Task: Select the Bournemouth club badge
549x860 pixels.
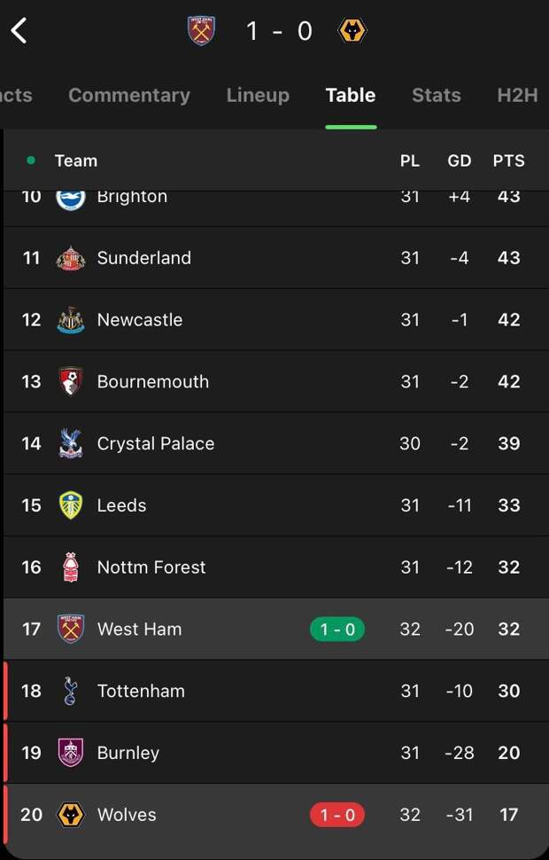Action: (71, 382)
